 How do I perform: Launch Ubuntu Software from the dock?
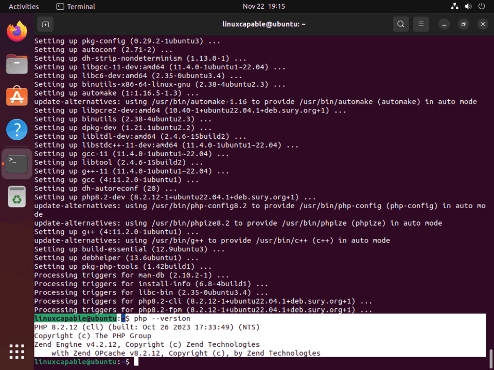click(x=16, y=97)
